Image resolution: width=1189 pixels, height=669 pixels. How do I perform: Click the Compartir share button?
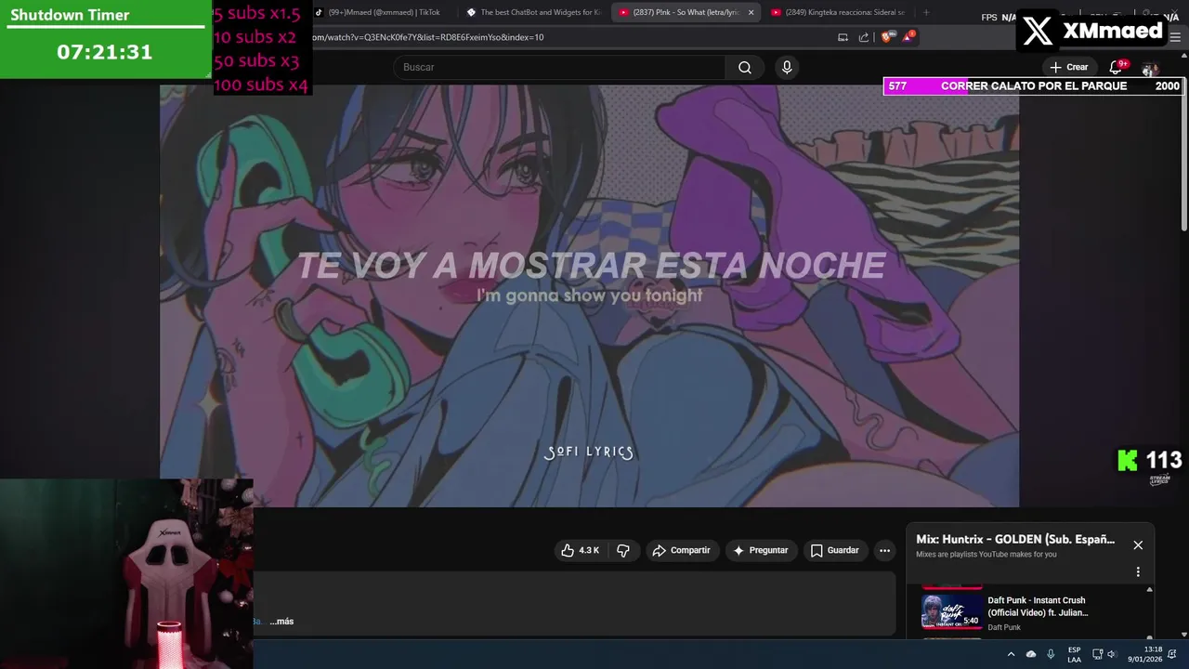click(x=681, y=550)
